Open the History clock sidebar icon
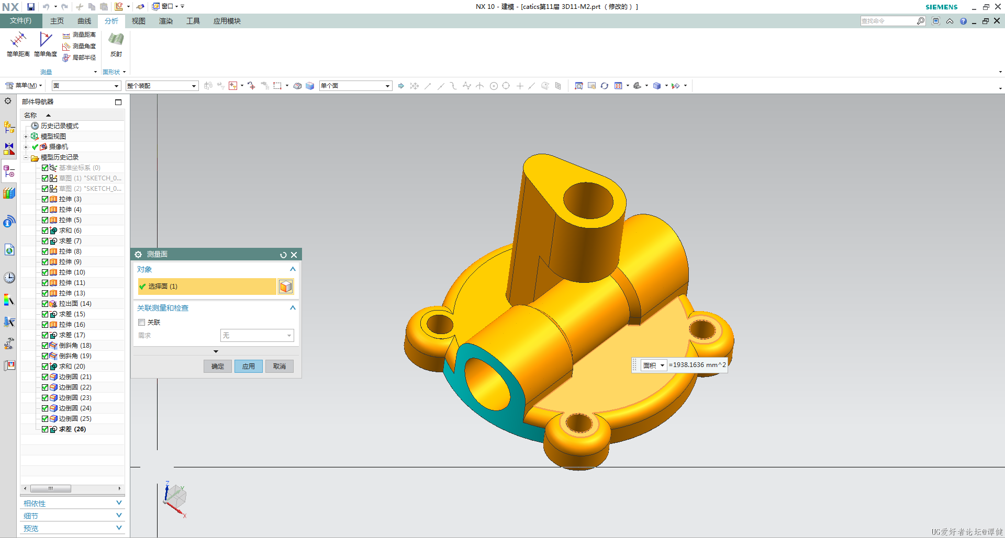1005x538 pixels. (9, 278)
